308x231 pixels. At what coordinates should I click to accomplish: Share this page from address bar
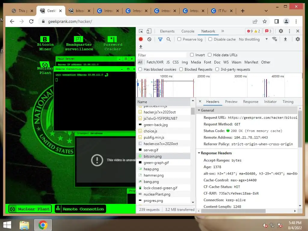pos(255,21)
